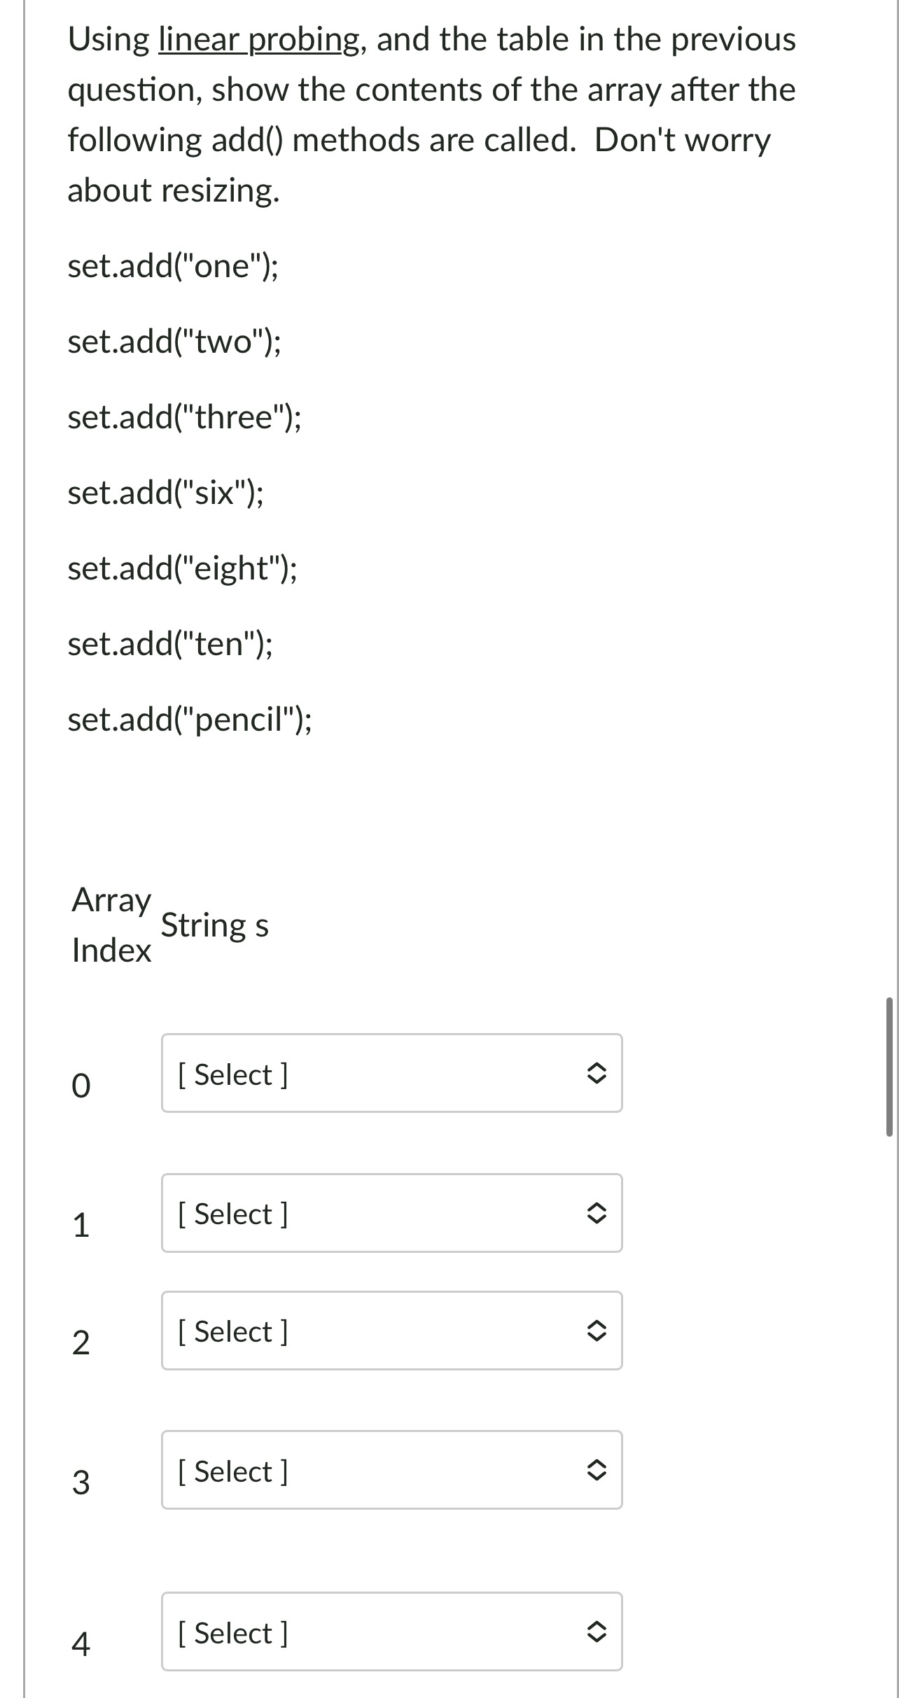Select the [ Select ] placeholder text for index 0
The height and width of the screenshot is (1698, 899).
click(233, 1074)
